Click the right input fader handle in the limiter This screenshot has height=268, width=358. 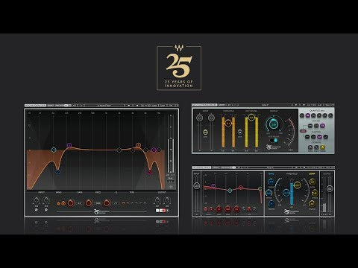click(211, 118)
